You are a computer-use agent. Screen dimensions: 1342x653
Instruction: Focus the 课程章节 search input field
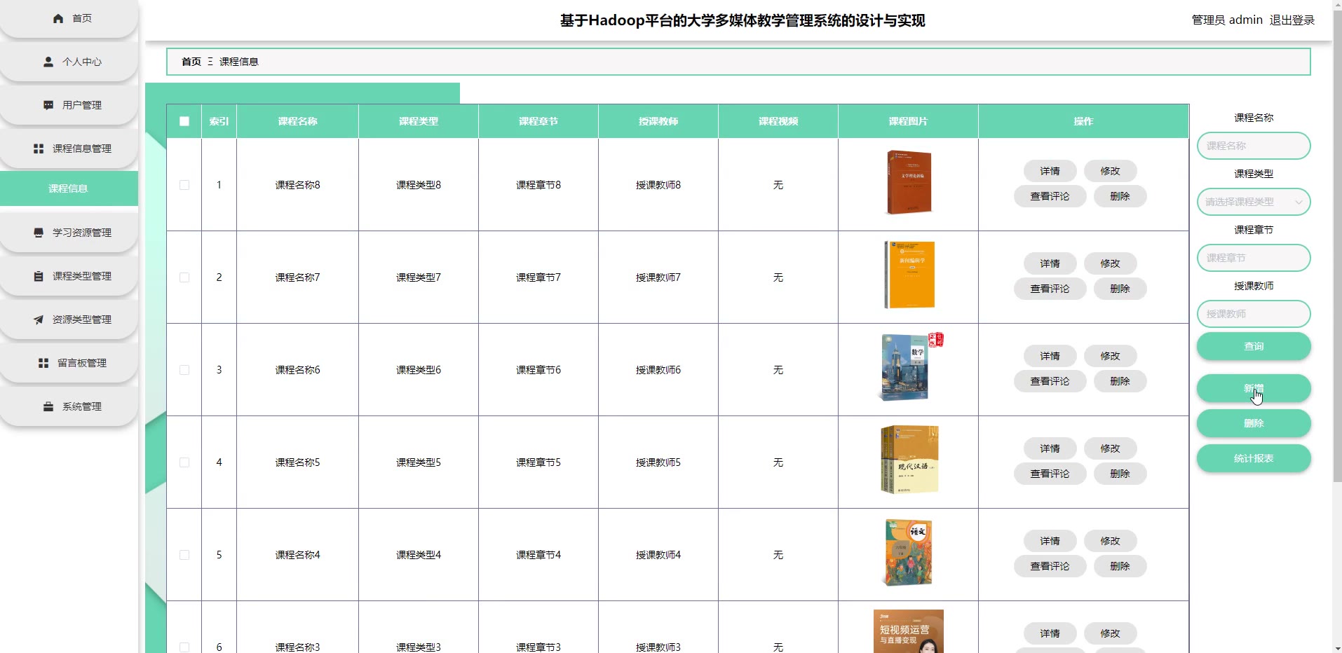coord(1254,258)
